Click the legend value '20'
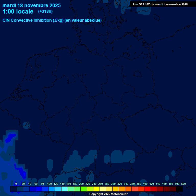The width and height of the screenshot is (196, 196). pos(23,184)
